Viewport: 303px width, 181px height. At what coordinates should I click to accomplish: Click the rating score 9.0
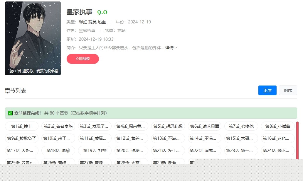tap(102, 12)
